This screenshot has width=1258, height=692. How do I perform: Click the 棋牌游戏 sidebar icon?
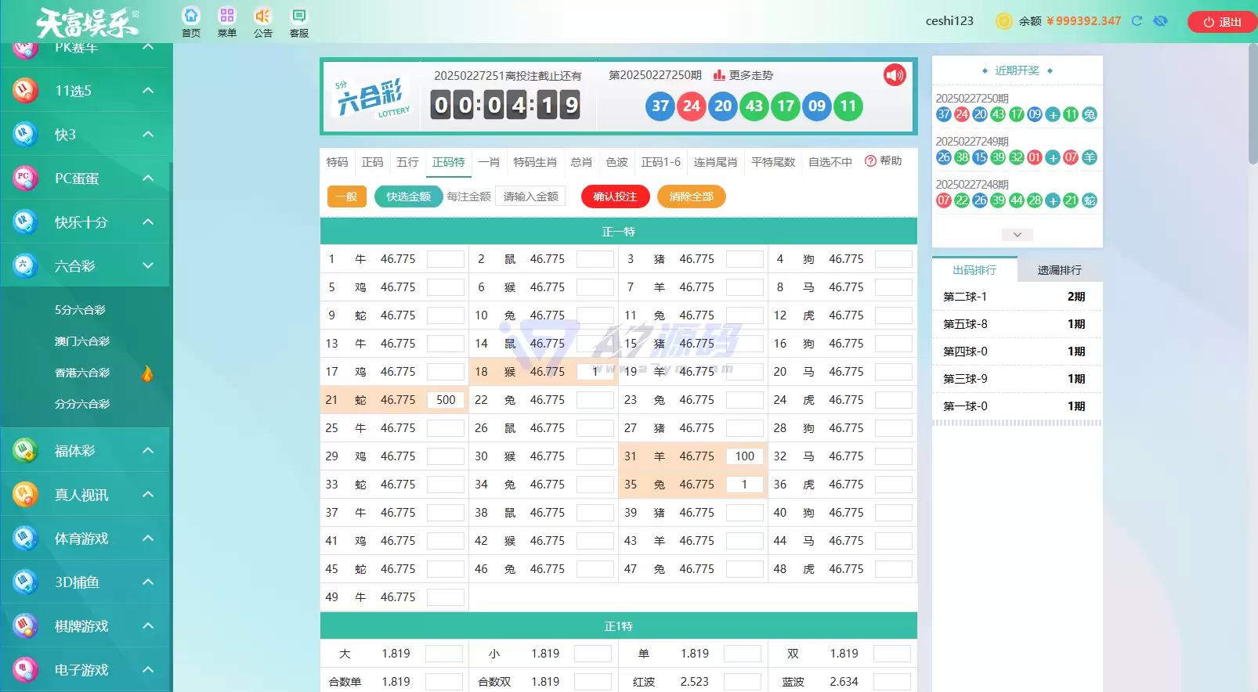pos(25,626)
